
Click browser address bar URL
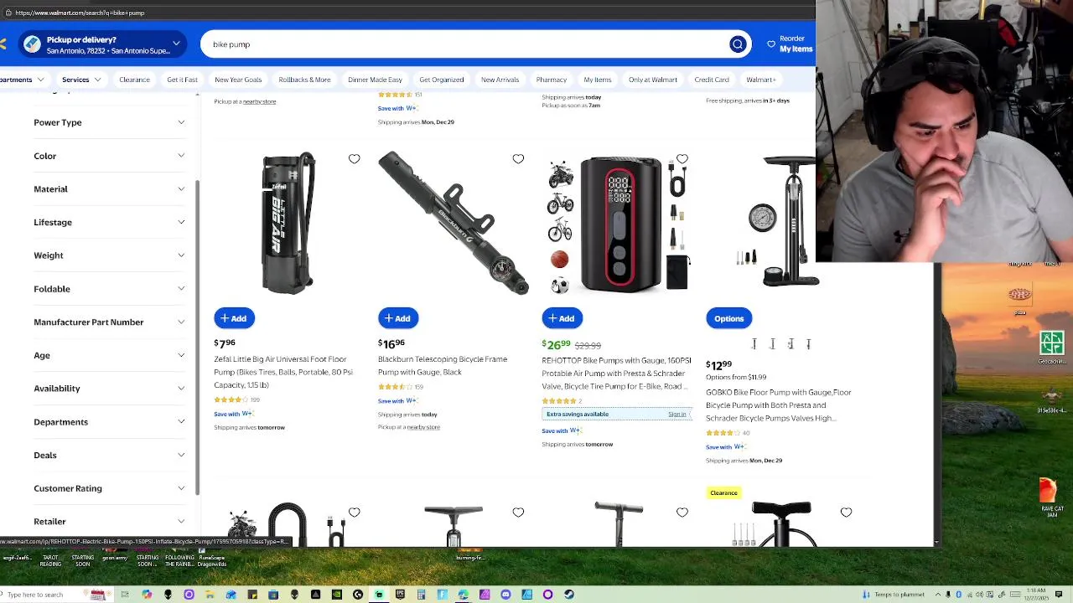pos(80,13)
